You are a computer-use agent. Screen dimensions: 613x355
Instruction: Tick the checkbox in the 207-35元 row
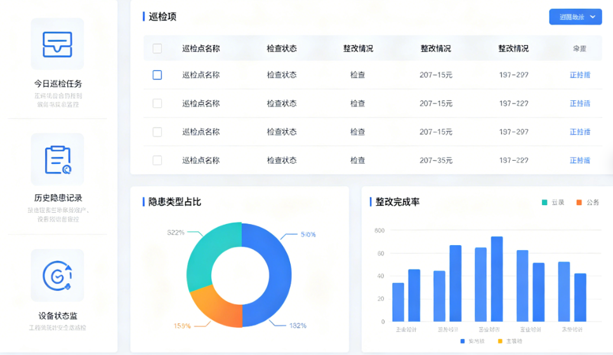point(157,160)
